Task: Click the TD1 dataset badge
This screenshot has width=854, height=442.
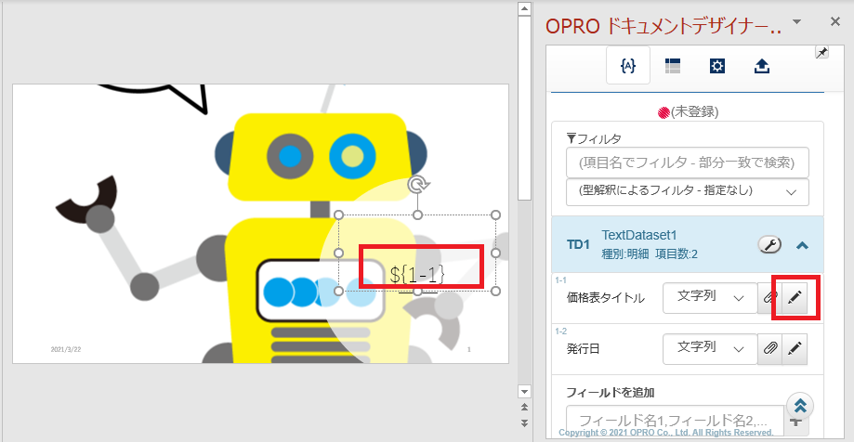Action: click(578, 245)
